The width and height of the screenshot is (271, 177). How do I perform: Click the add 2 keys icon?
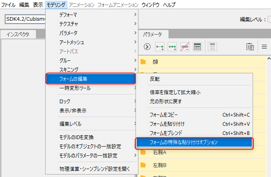(x=160, y=47)
